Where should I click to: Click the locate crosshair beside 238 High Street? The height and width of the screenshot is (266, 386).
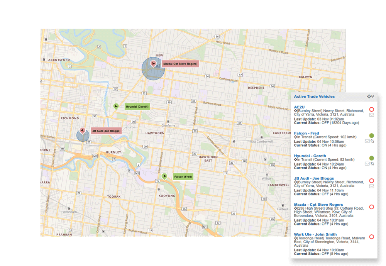click(x=295, y=208)
